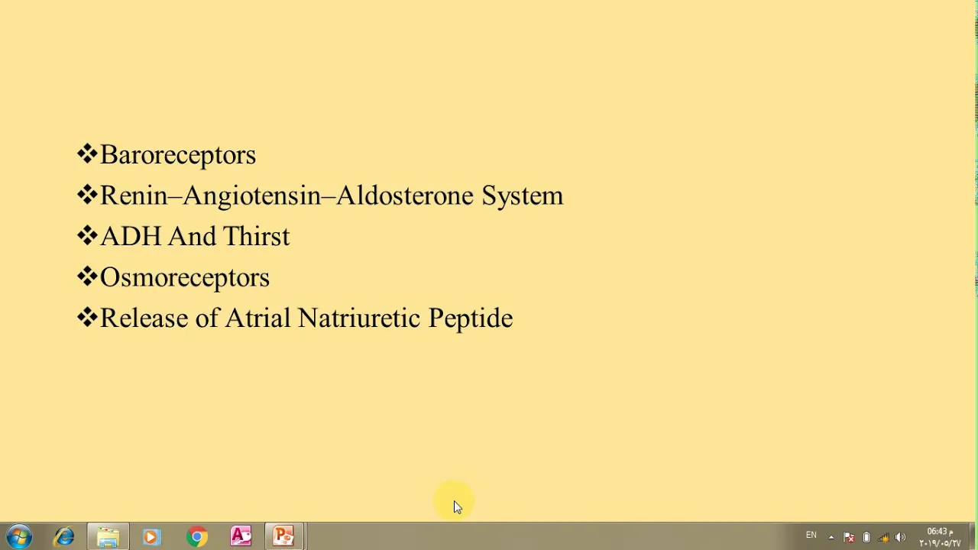This screenshot has height=550, width=978.
Task: Click Renin–Angiotensin–Aldosterone System line
Action: 332,196
